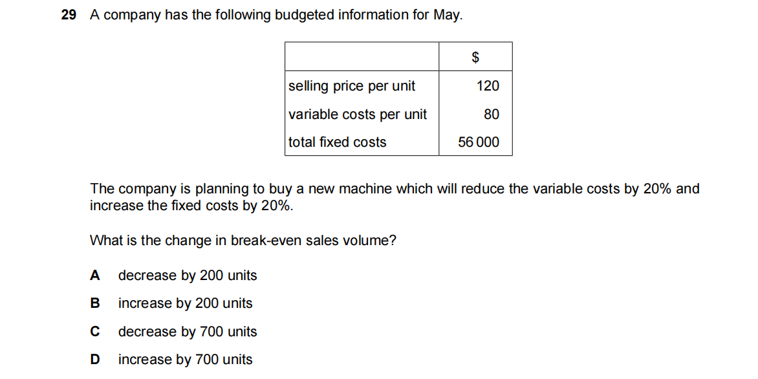Click the line "increase the fixed costs by 20%"
The width and height of the screenshot is (758, 379).
click(191, 206)
